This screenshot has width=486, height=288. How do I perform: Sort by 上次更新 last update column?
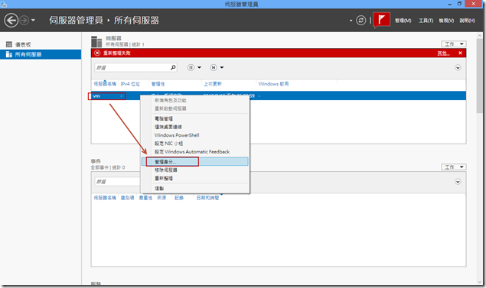(213, 84)
